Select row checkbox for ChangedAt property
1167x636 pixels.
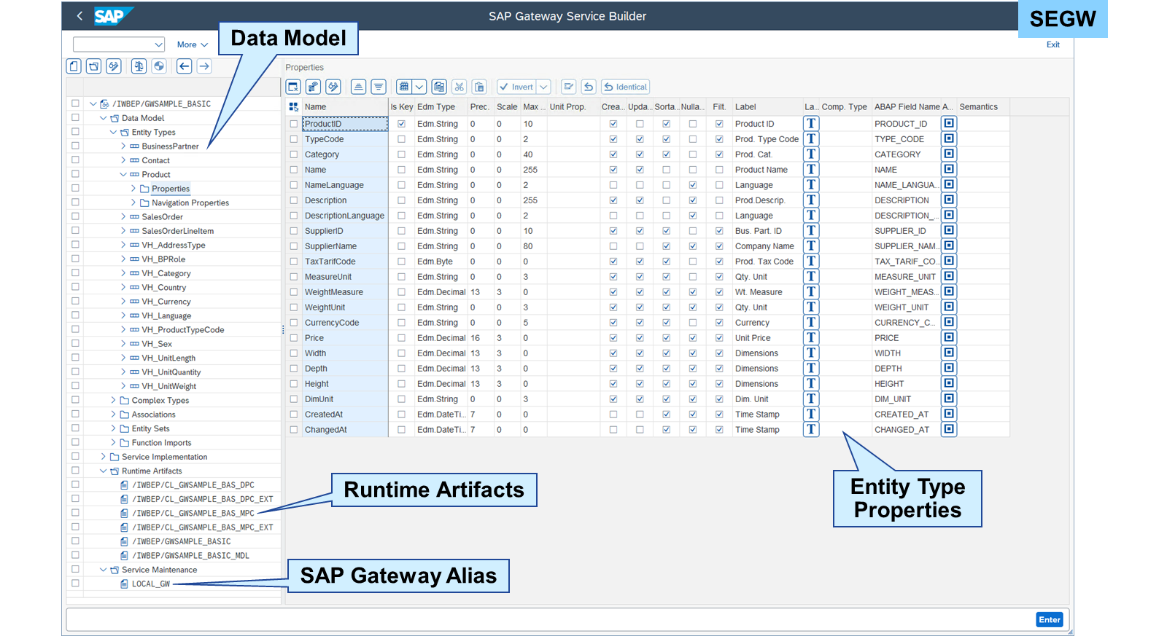point(294,430)
